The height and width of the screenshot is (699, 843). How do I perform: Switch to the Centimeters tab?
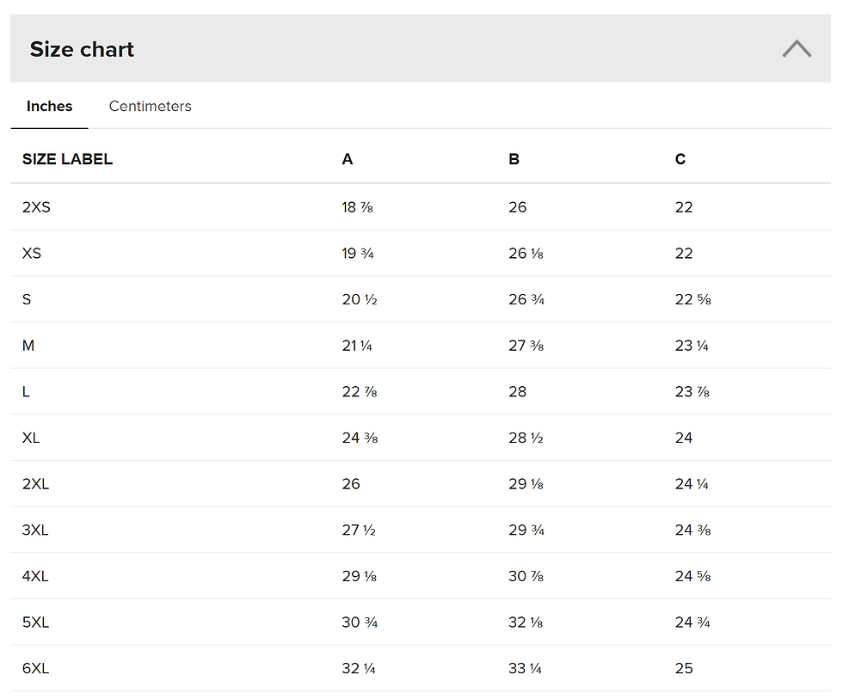tap(150, 107)
